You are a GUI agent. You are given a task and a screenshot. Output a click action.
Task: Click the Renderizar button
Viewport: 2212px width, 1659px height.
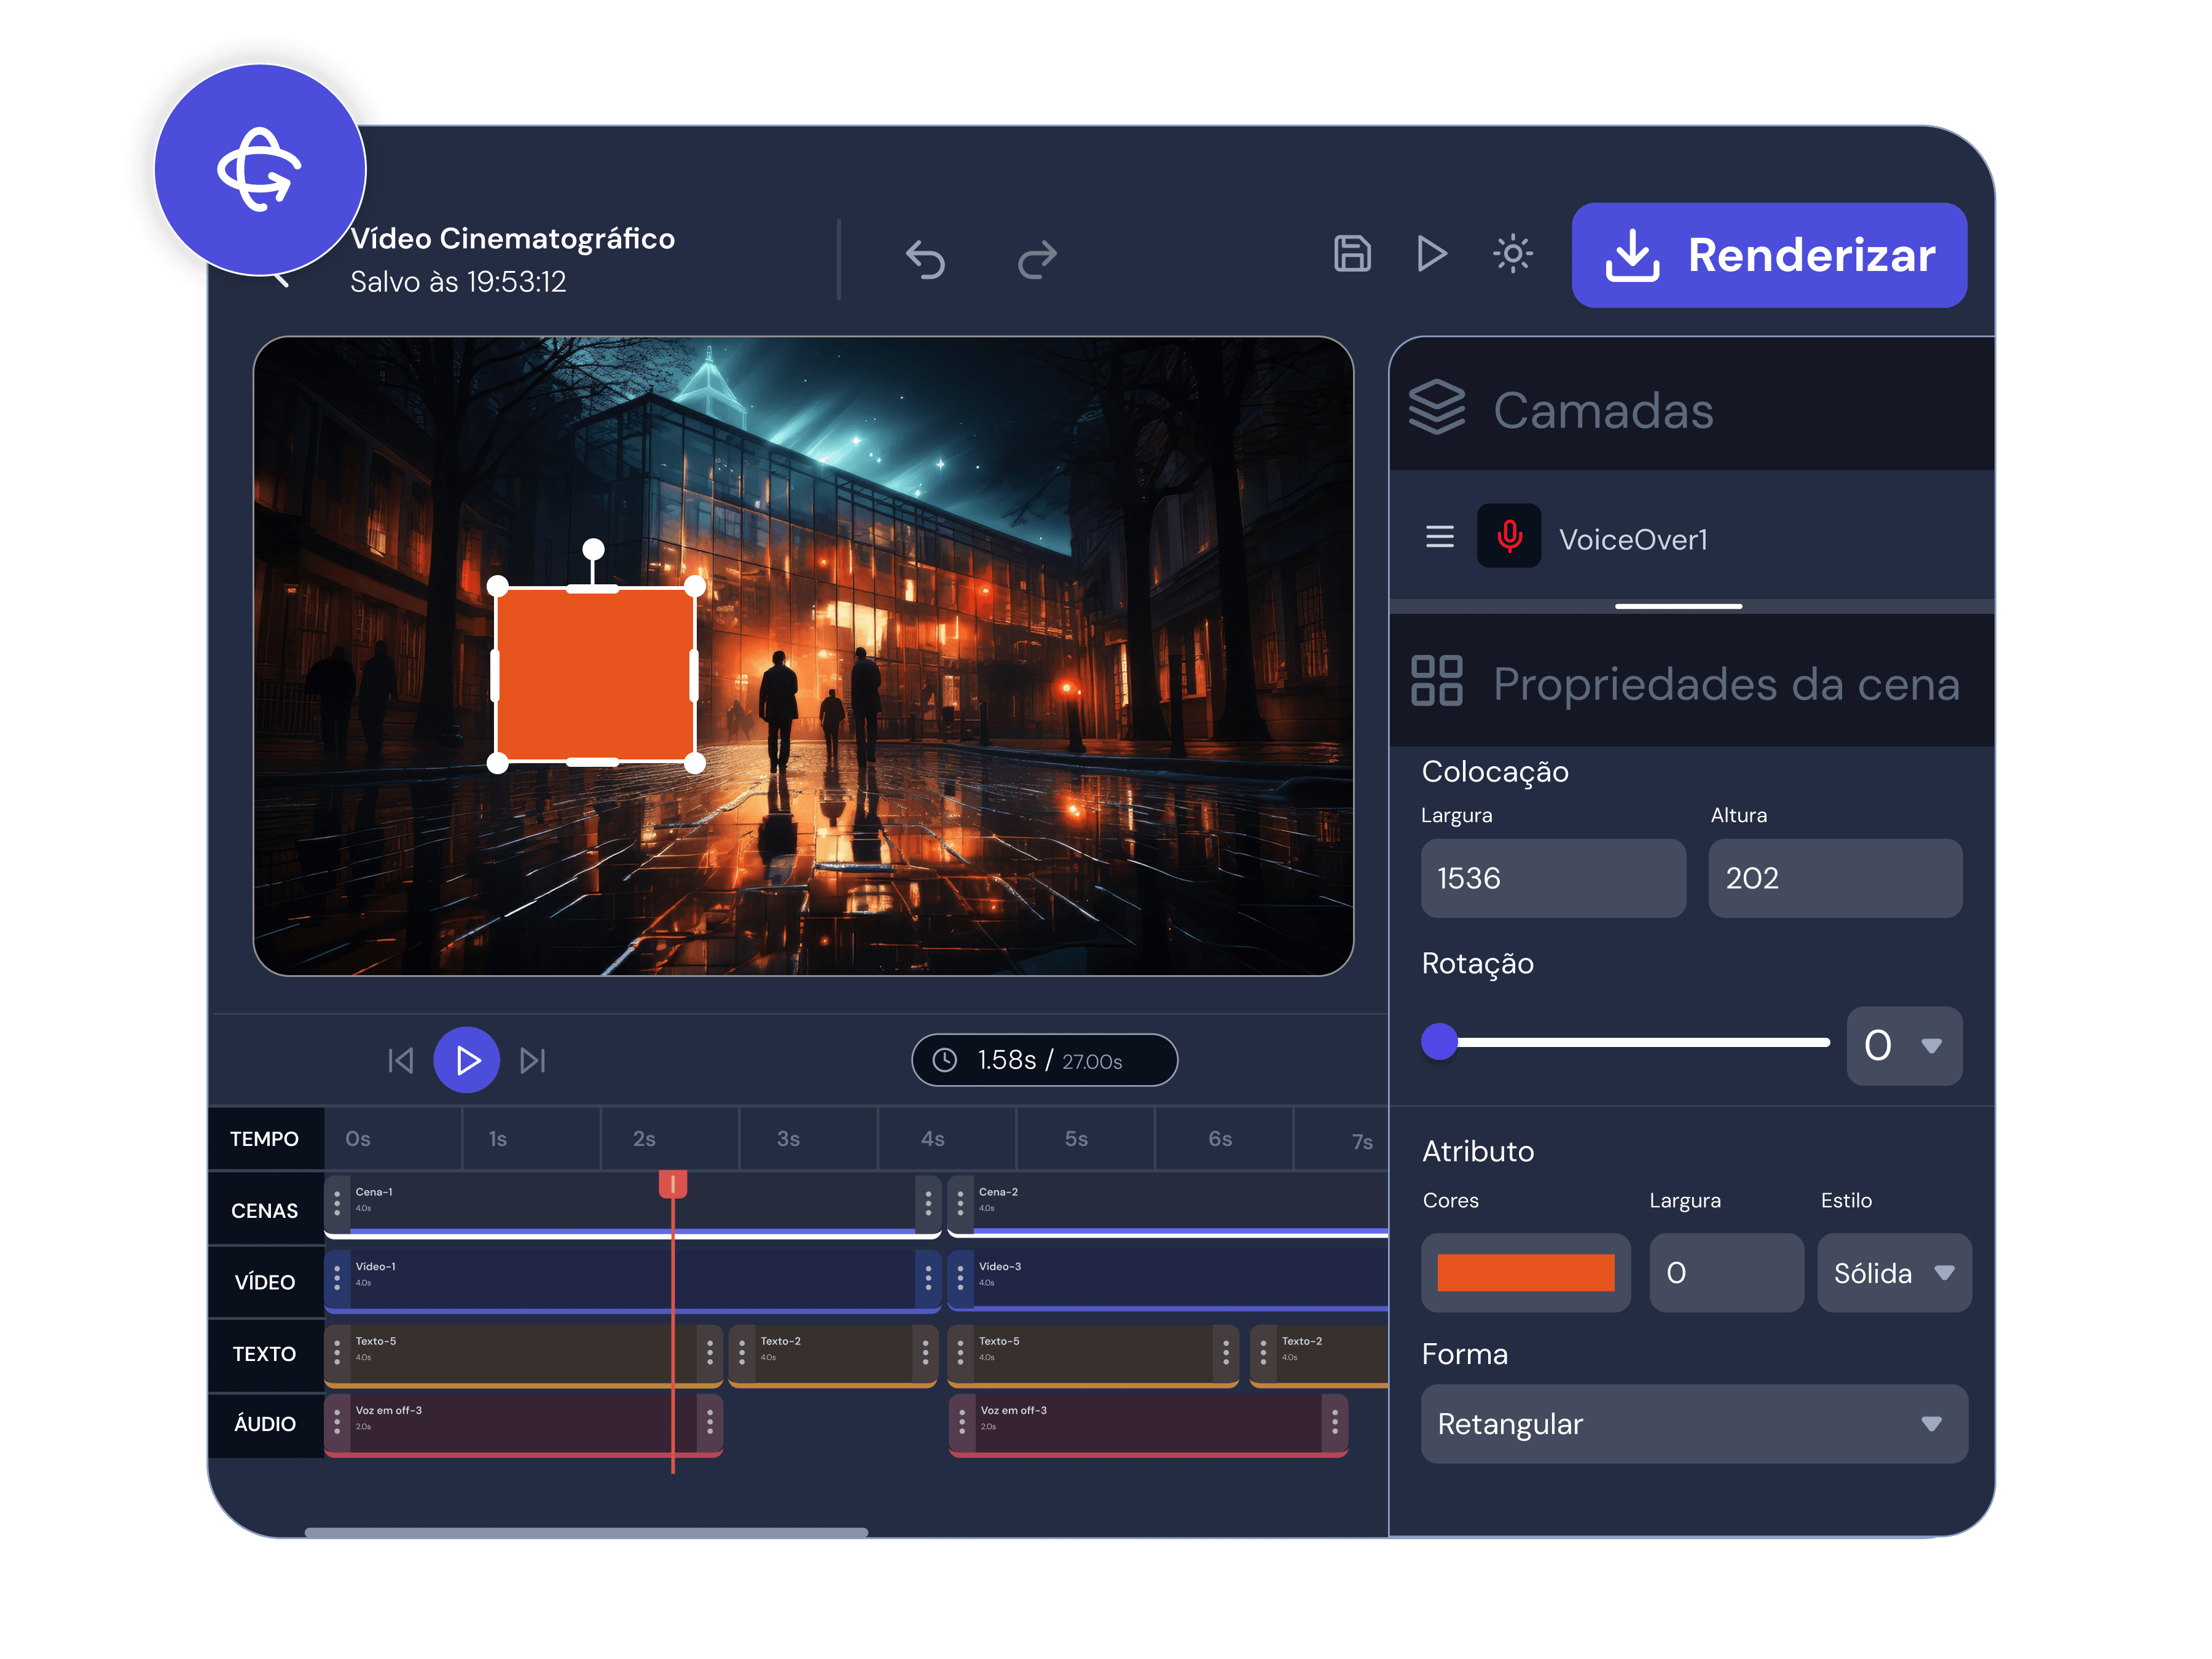click(1769, 255)
